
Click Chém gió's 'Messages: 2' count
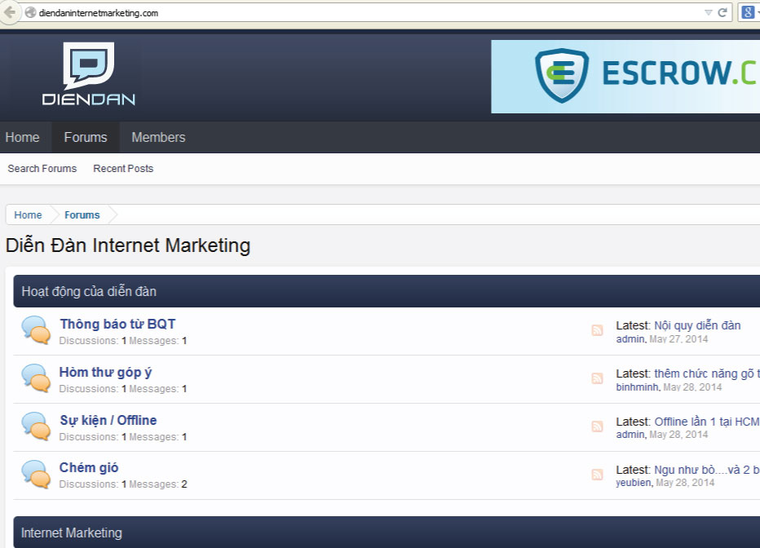tap(158, 484)
